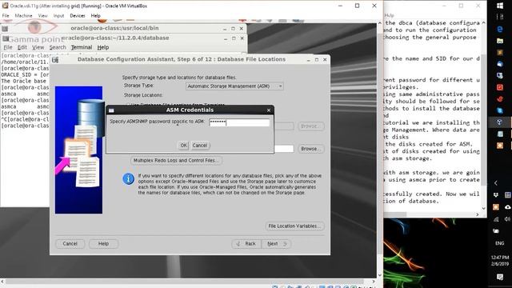Click the cloud tray icon

tap(507, 207)
